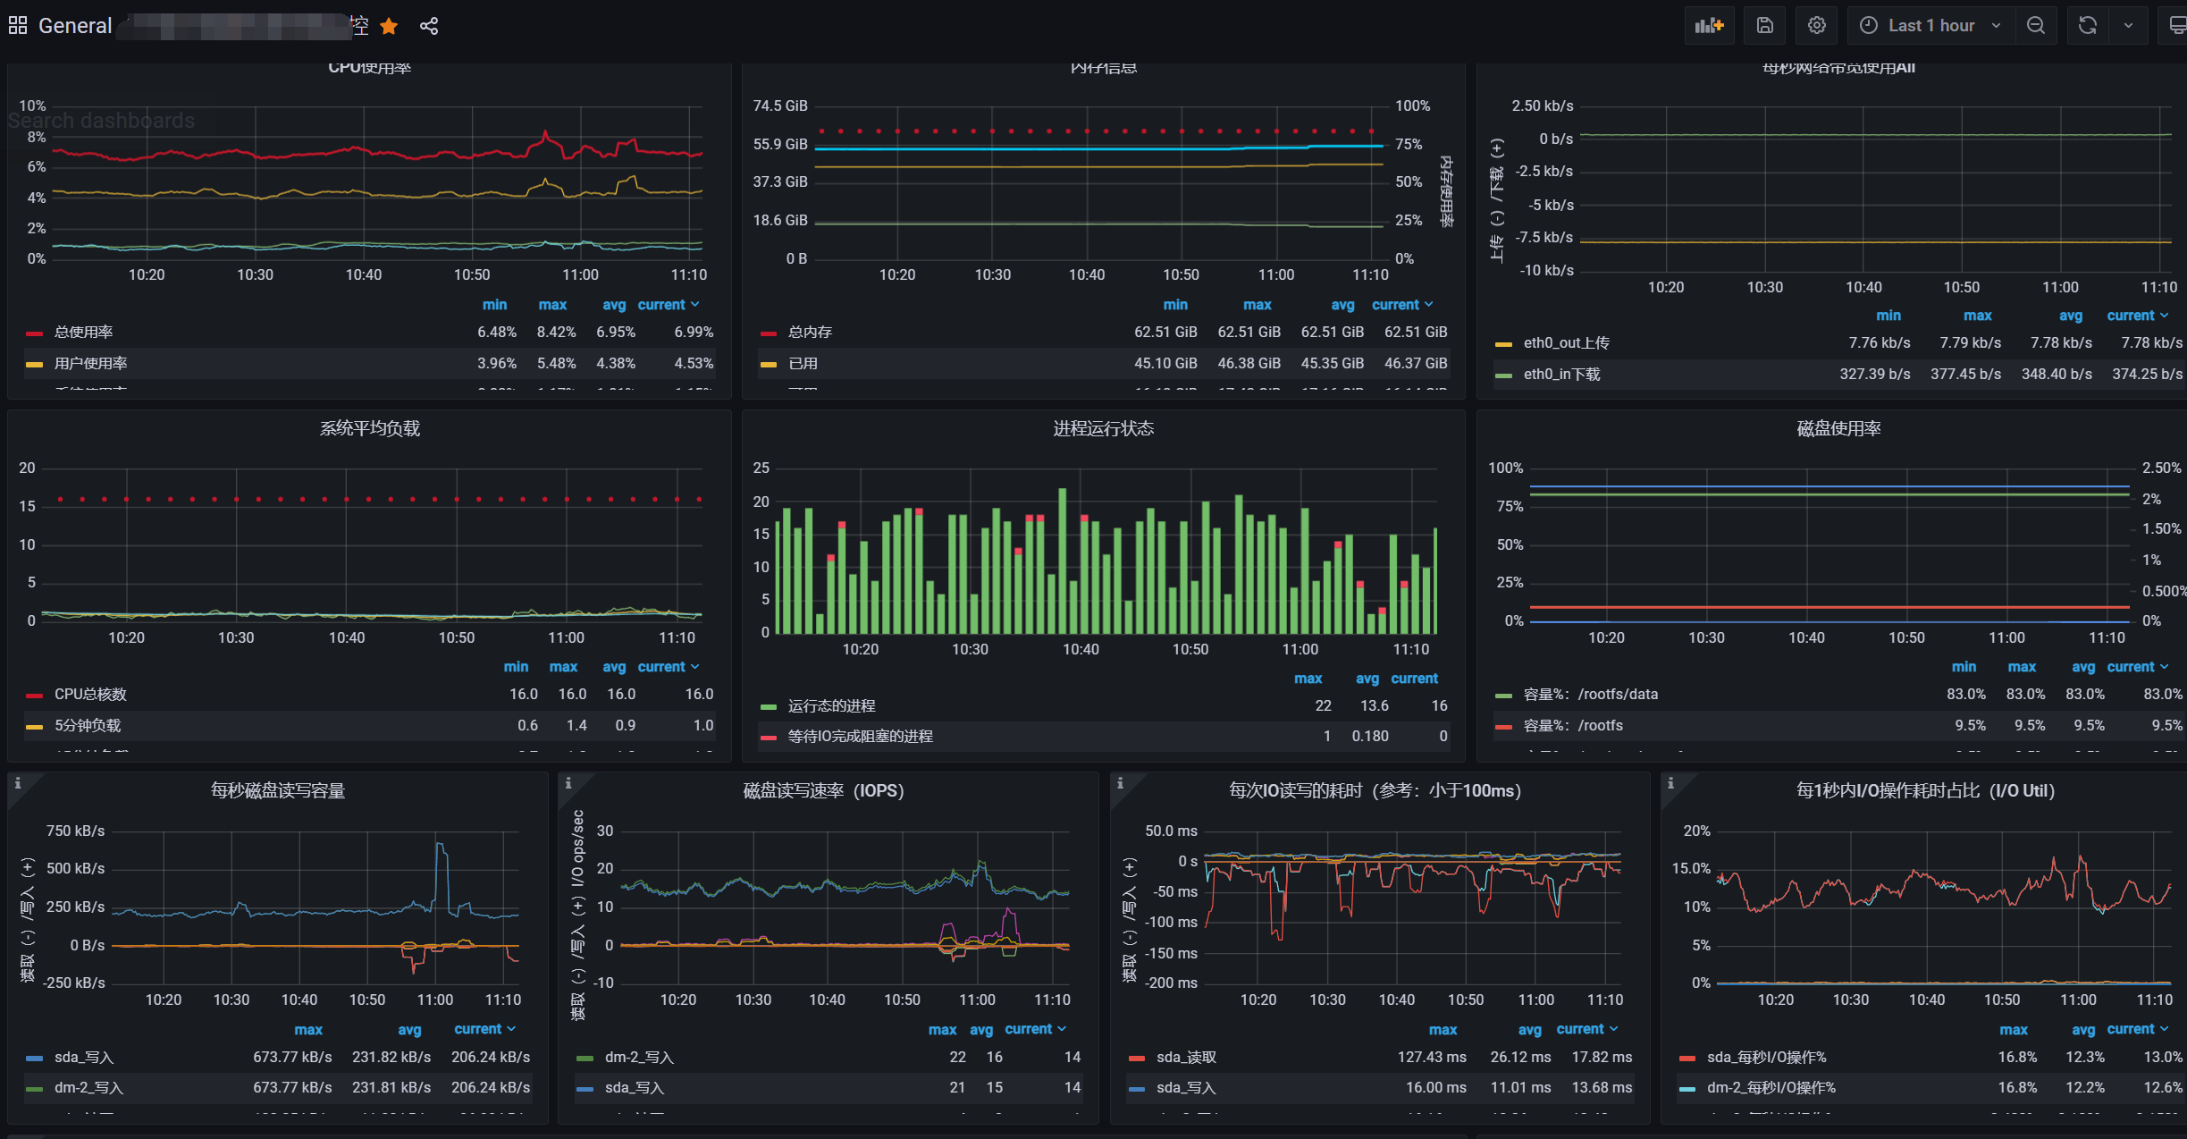Viewport: 2187px width, 1139px height.
Task: Sort memory legend by current
Action: coord(1402,305)
